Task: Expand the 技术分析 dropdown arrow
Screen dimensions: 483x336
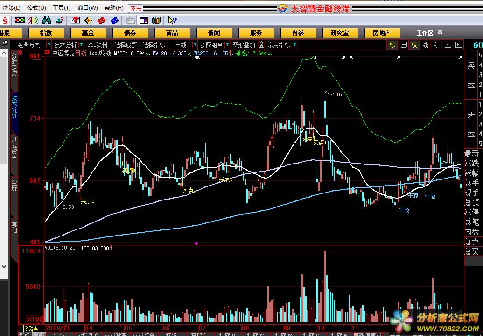Action: click(81, 45)
